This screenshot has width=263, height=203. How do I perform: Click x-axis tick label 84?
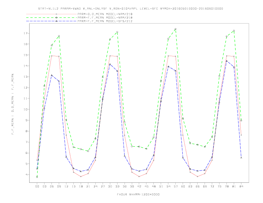241,186
